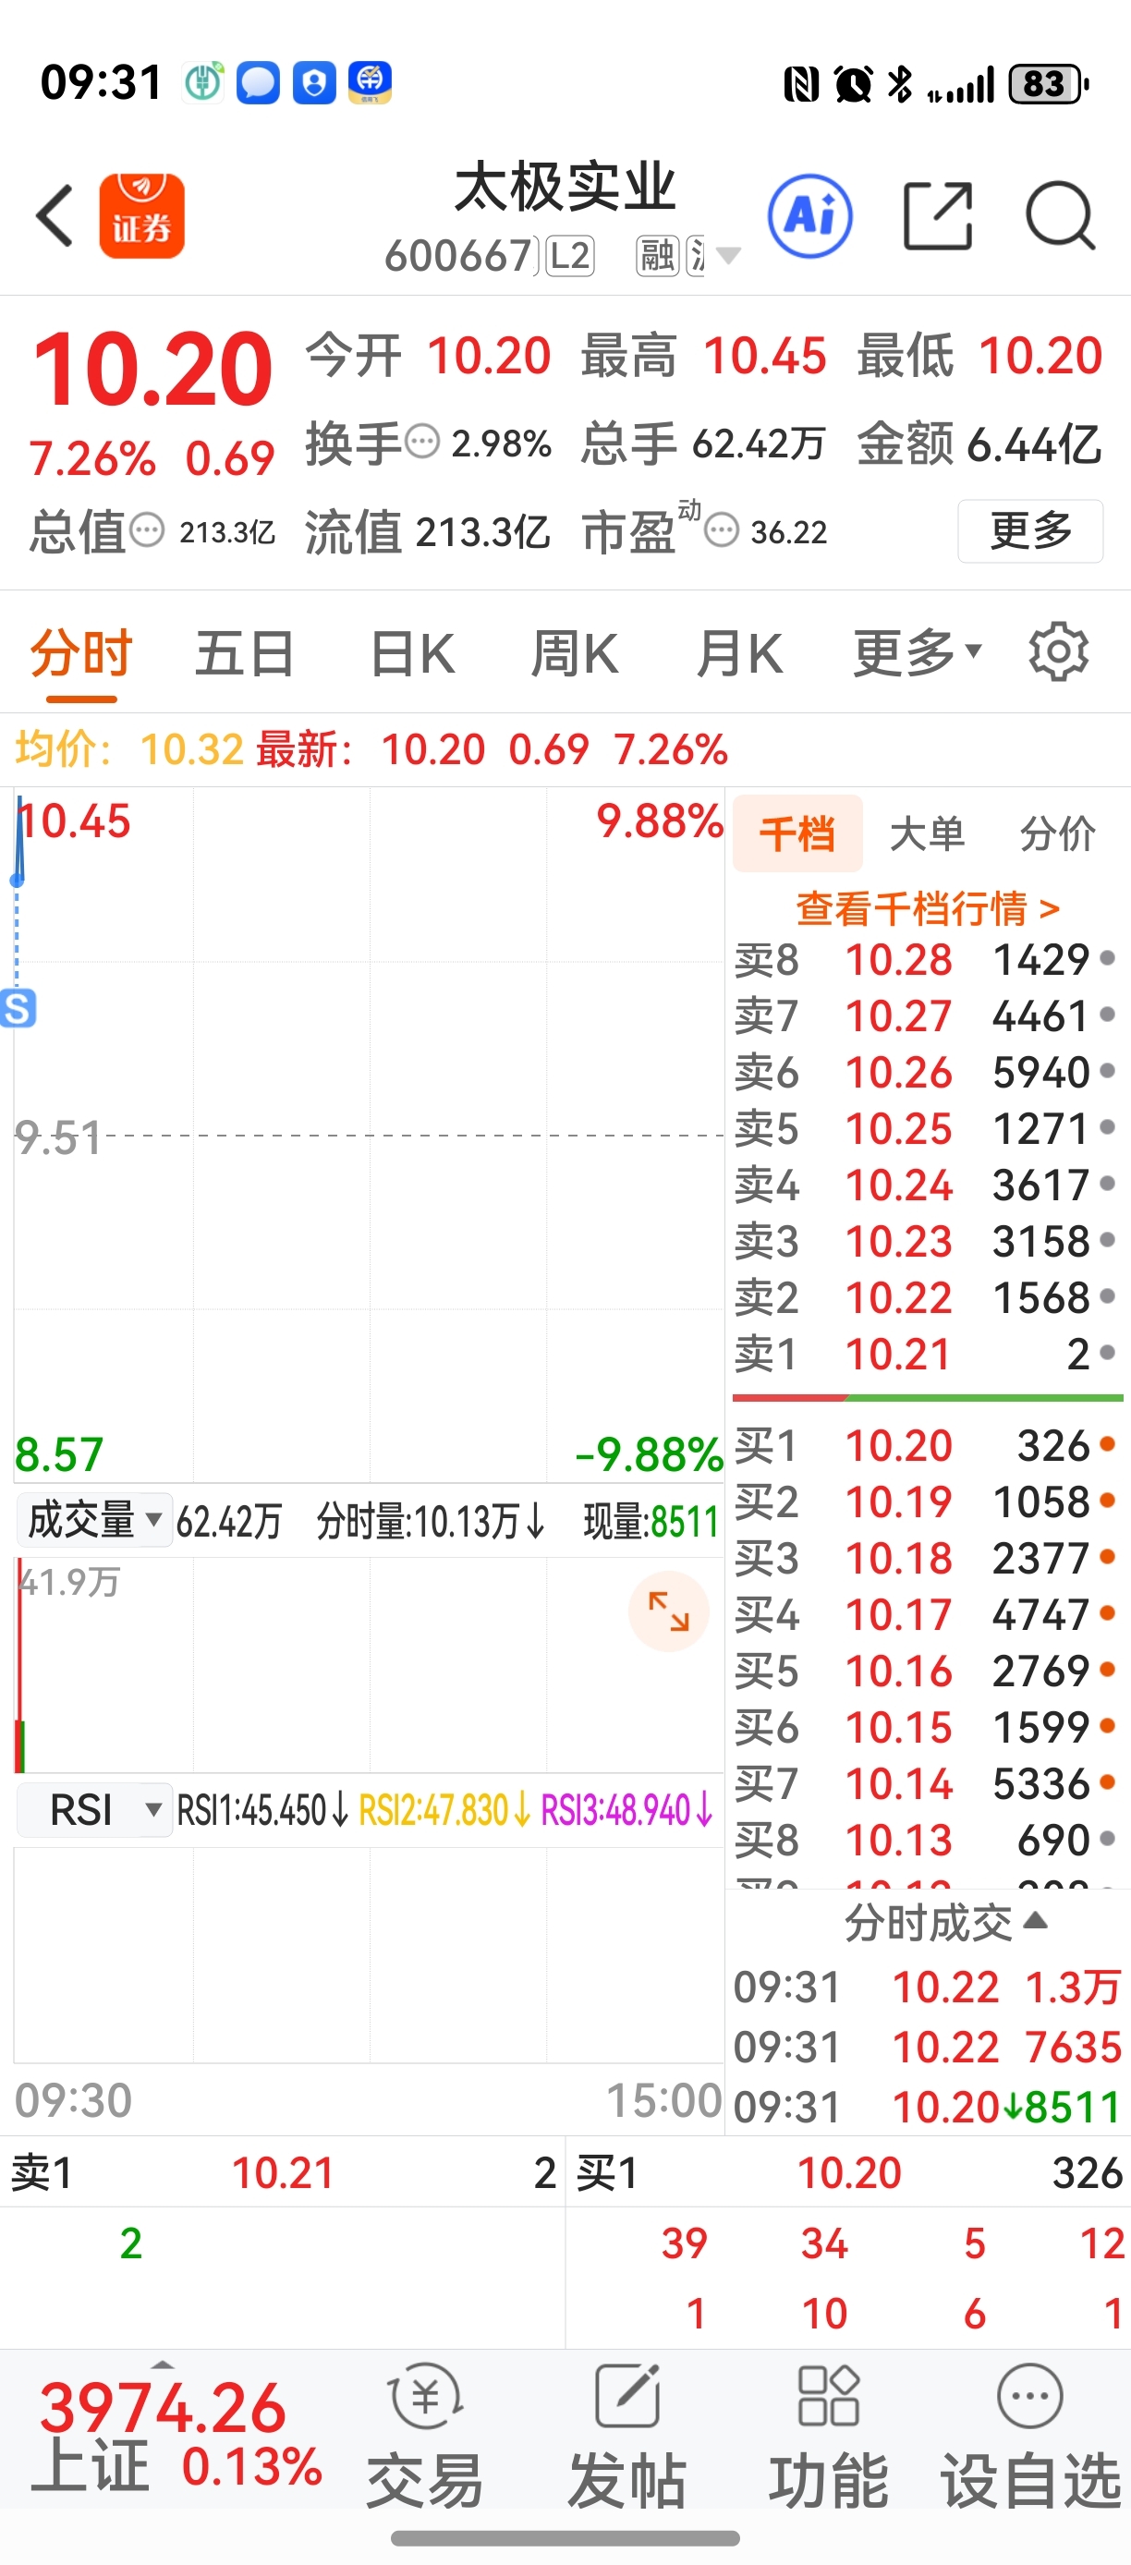The width and height of the screenshot is (1131, 2565).
Task: Expand the volume chart fullscreen icon
Action: (668, 1611)
